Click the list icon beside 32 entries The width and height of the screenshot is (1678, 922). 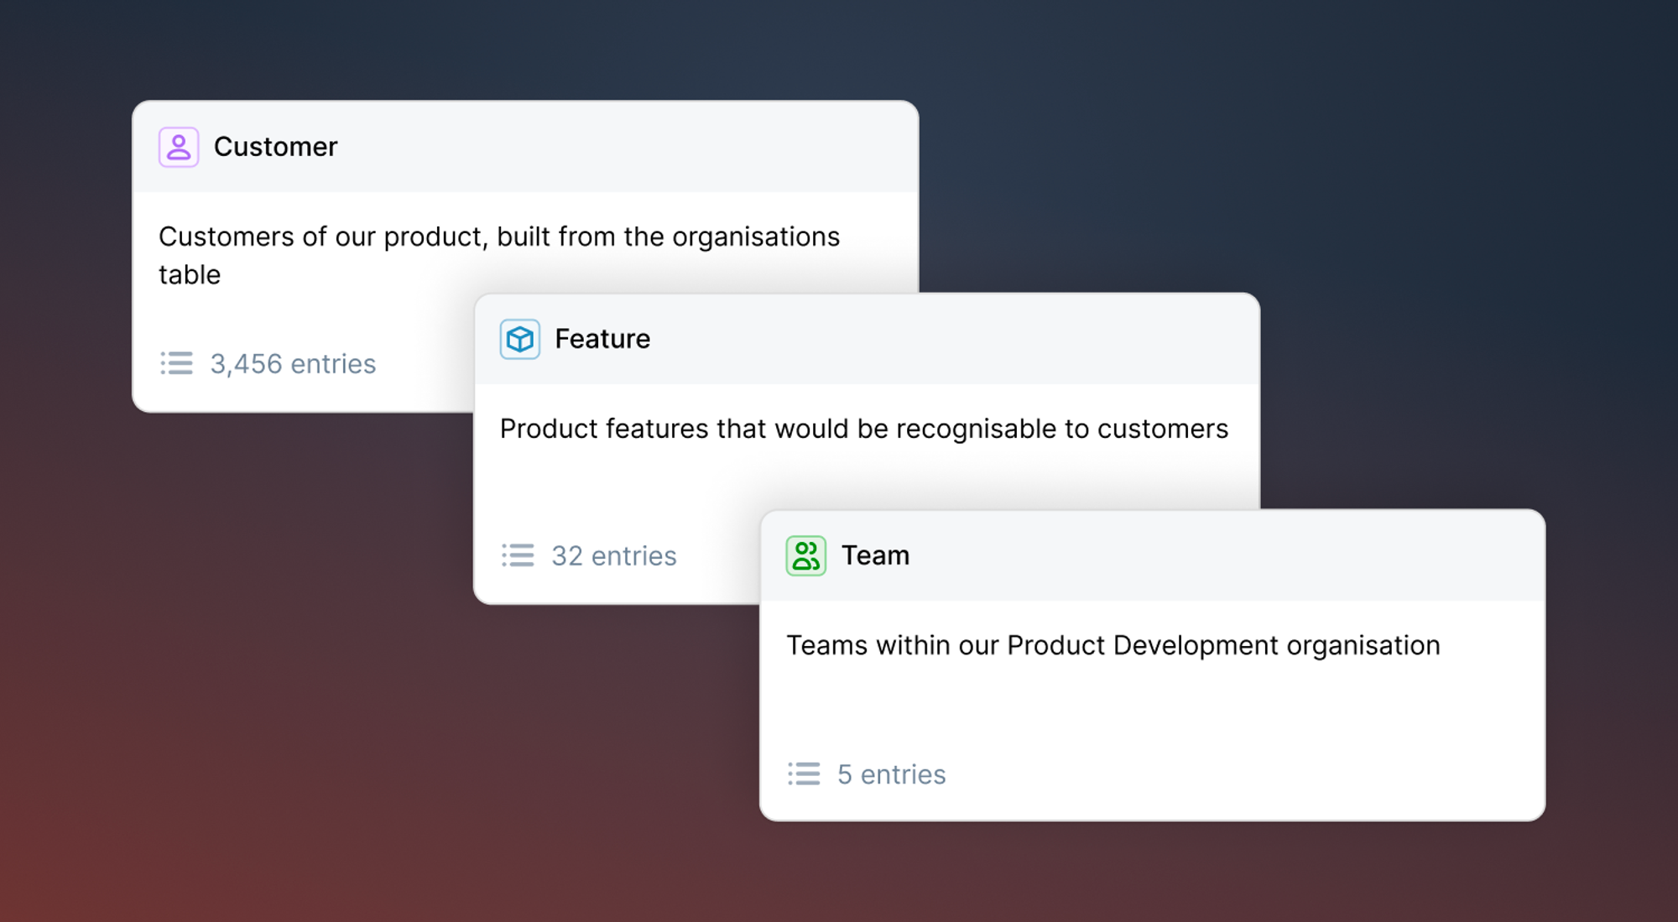click(519, 555)
